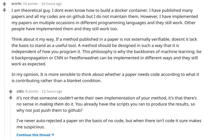The height and width of the screenshot is (140, 204).
Task: Click the paragraph starting I've never auto-rejected
Action: (109, 124)
